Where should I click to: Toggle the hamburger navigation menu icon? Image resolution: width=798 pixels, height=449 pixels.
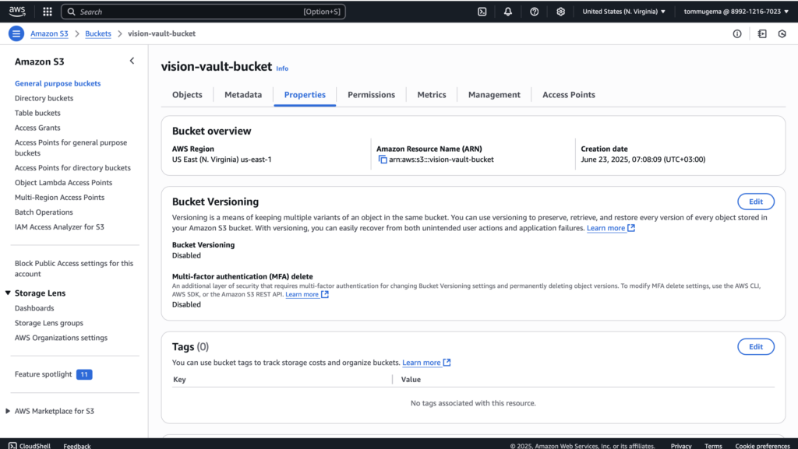pos(16,33)
